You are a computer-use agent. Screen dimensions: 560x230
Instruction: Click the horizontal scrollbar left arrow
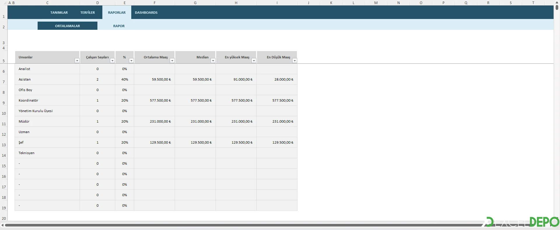[2, 225]
